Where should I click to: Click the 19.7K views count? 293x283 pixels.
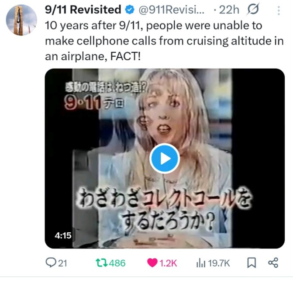[219, 263]
